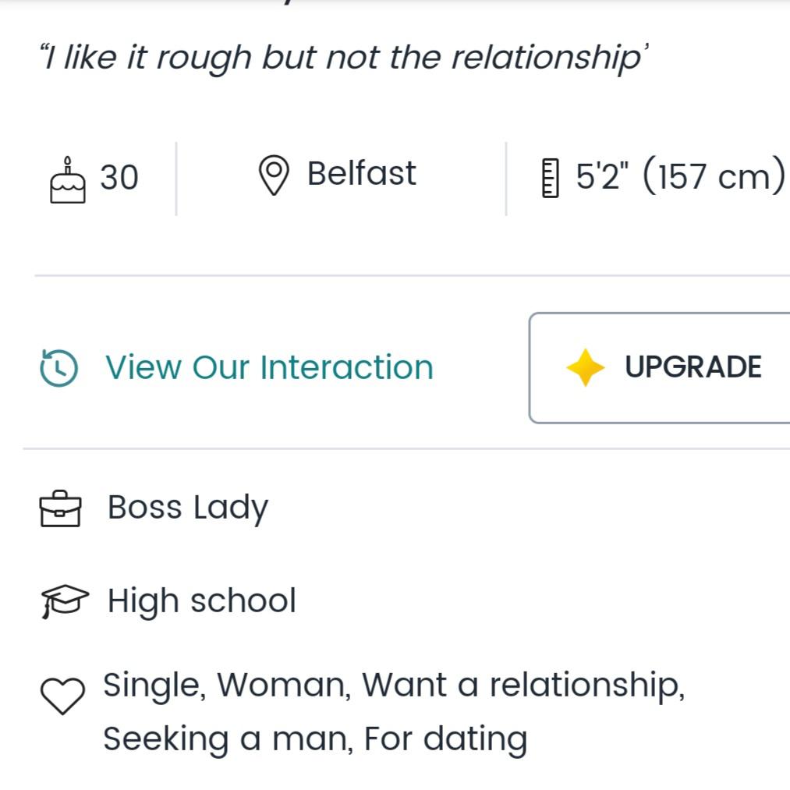
Task: Click the location pin icon
Action: (273, 175)
